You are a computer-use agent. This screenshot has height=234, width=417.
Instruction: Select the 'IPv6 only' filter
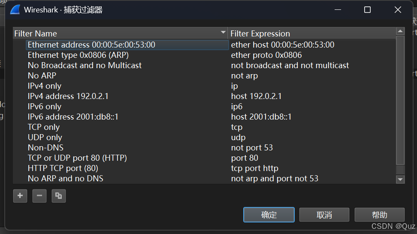45,107
